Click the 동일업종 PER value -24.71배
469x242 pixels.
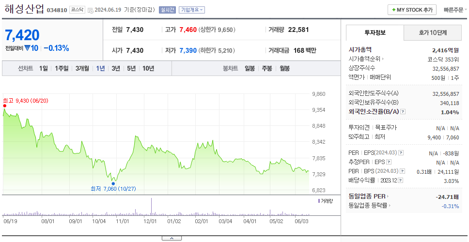pos(448,197)
